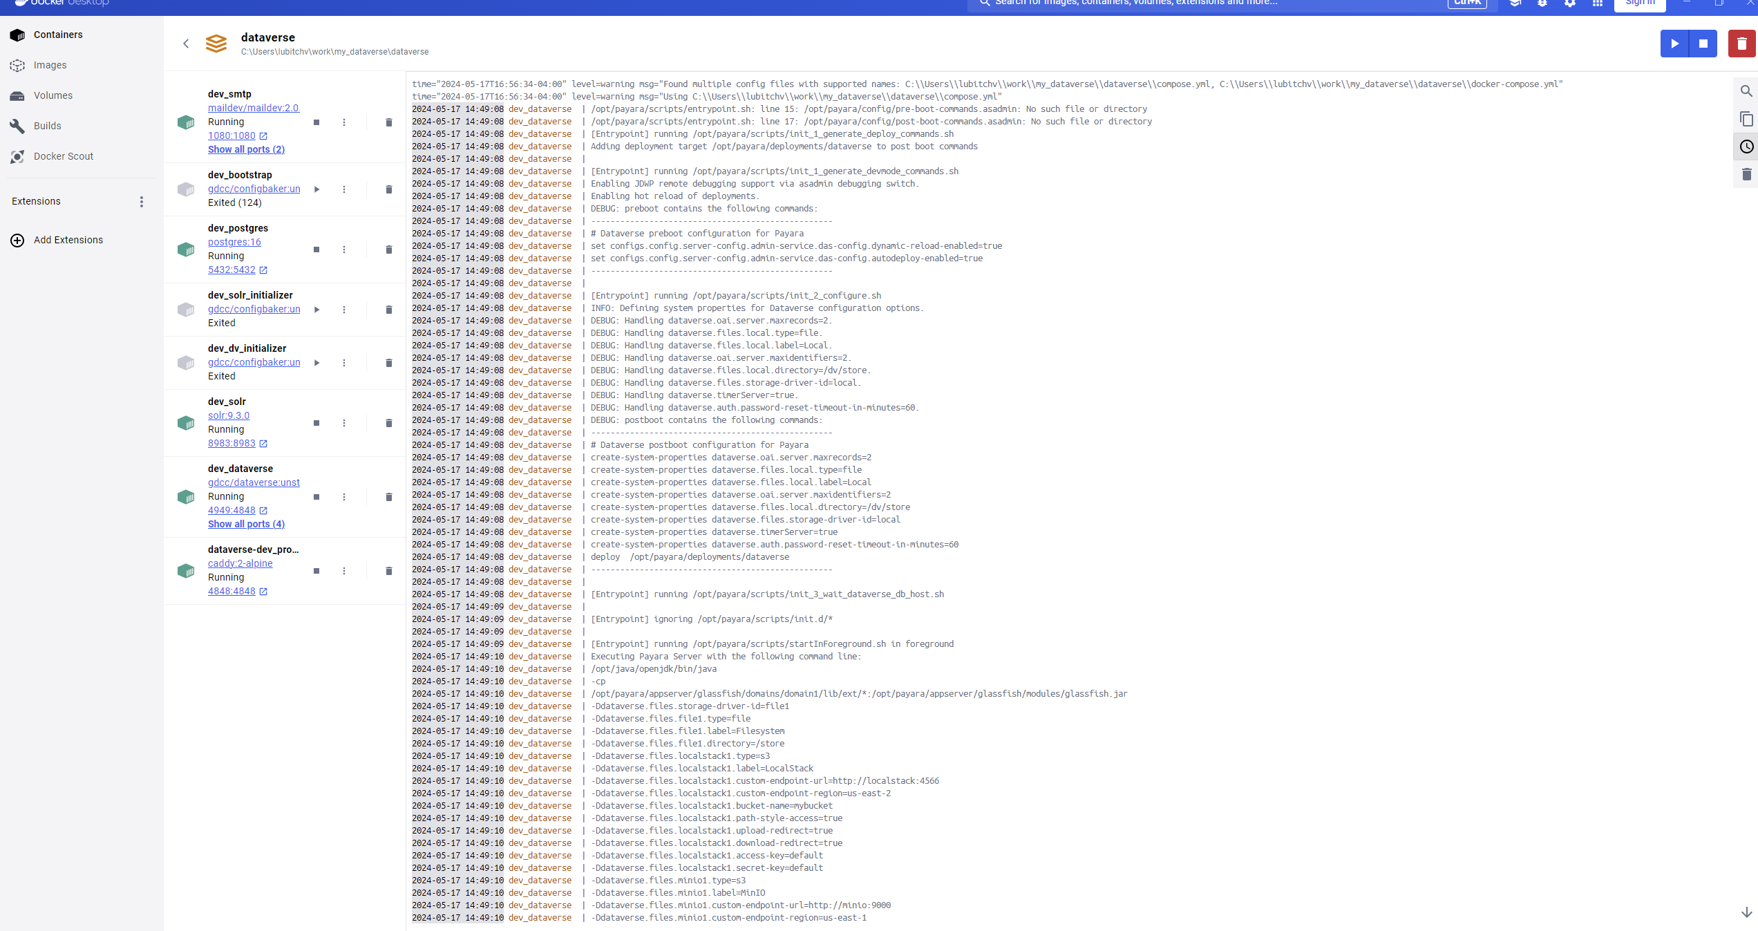Stop the dev_smtp container
The width and height of the screenshot is (1758, 931).
point(316,122)
